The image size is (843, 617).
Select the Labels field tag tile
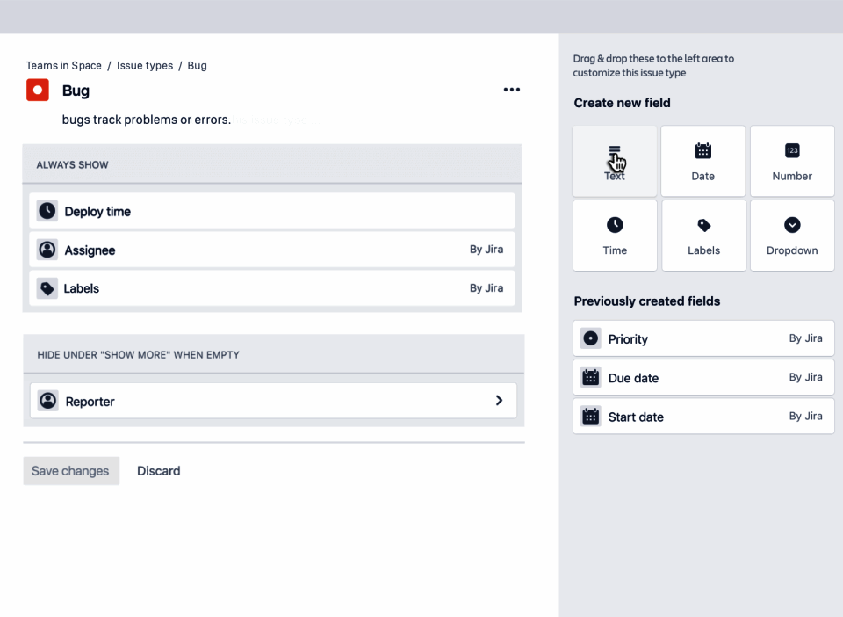[x=703, y=236]
